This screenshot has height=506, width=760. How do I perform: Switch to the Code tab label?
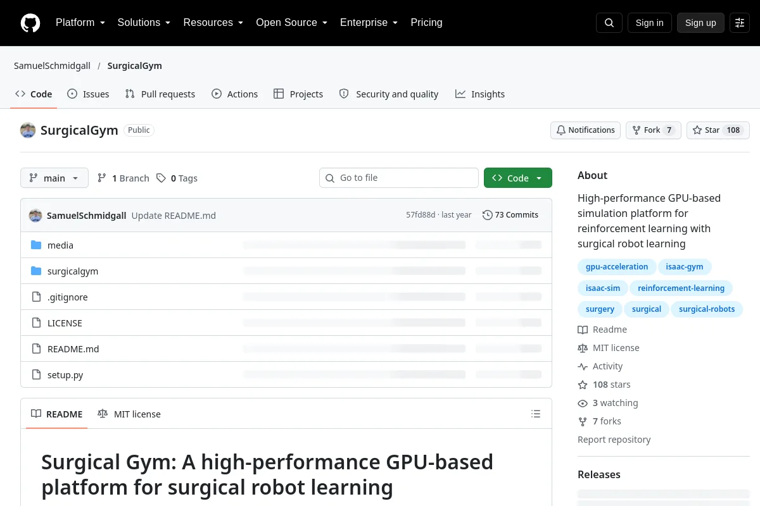click(41, 94)
